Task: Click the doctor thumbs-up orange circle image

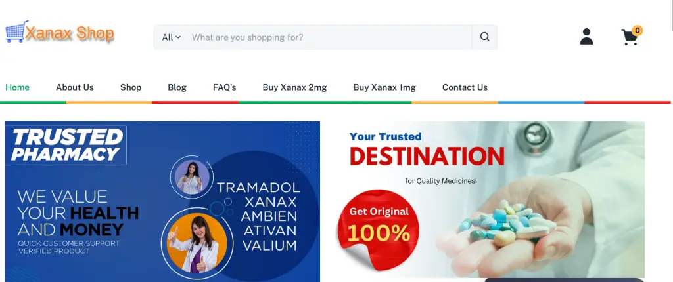Action: pyautogui.click(x=197, y=243)
